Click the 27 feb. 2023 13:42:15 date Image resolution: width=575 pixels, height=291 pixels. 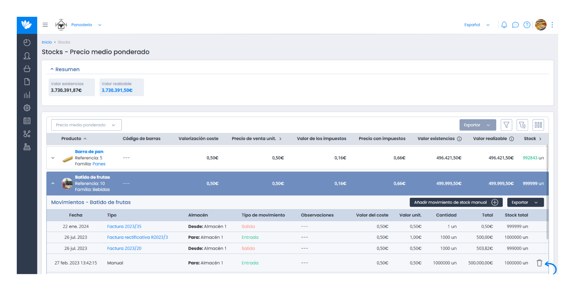click(x=75, y=263)
